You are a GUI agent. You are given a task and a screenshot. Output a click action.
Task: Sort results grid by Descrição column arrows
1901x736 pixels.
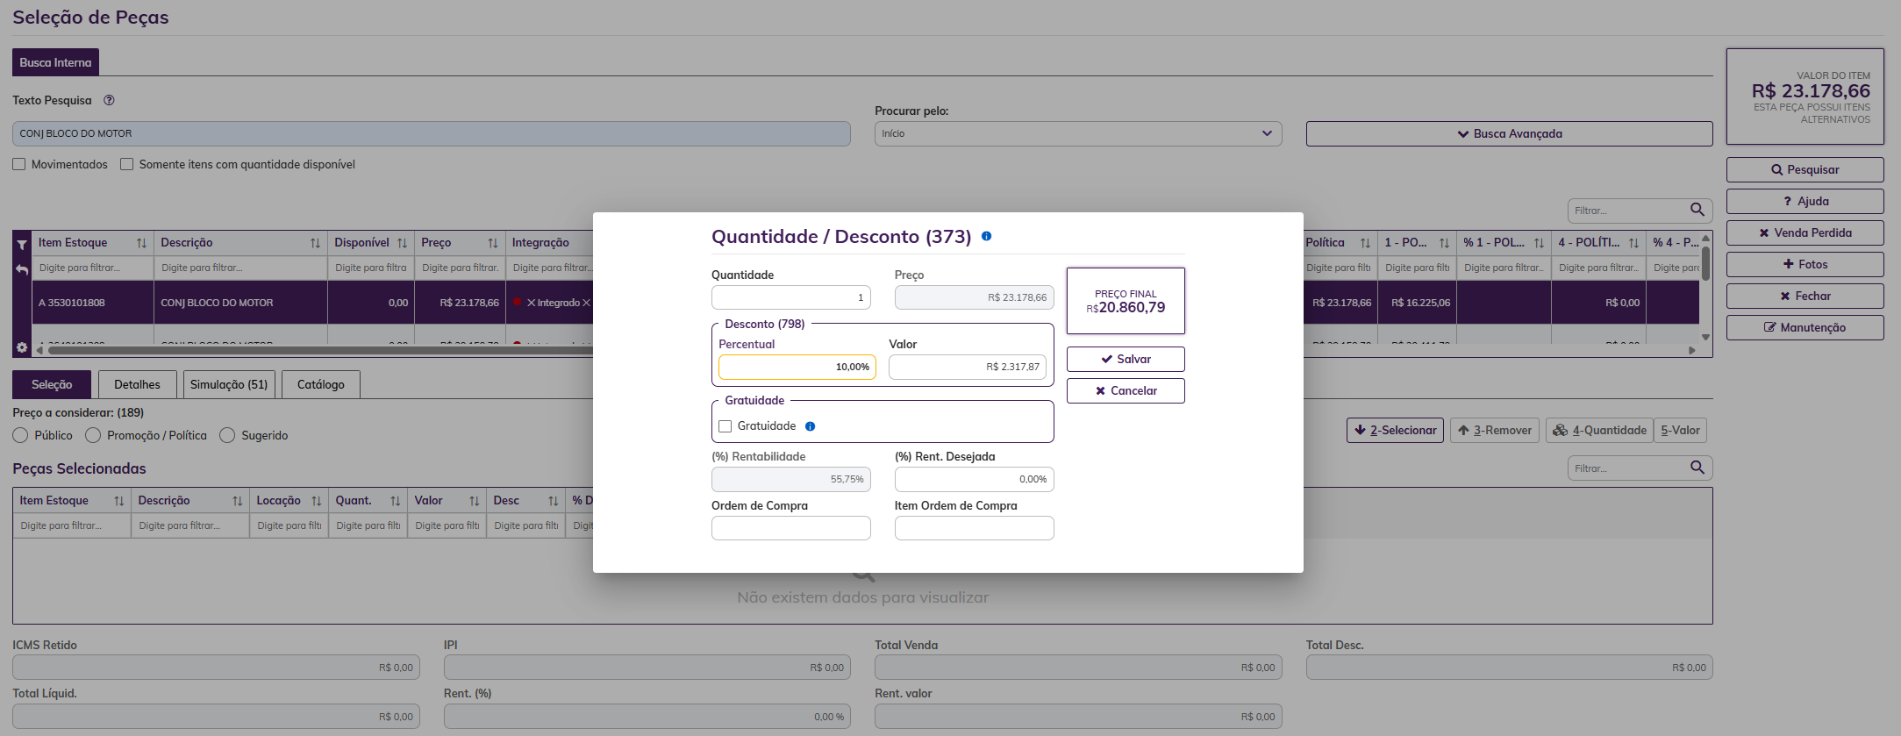coord(315,243)
